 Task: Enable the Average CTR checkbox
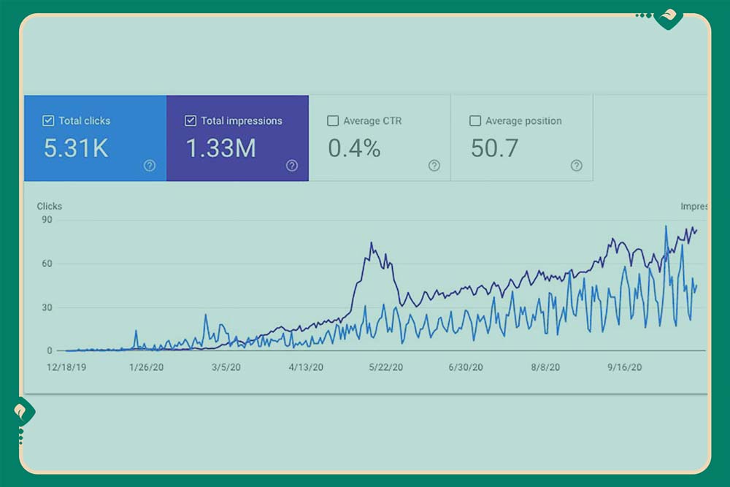[x=333, y=120]
